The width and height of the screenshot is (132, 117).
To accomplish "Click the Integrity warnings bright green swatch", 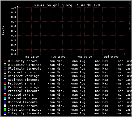I will (5, 110).
